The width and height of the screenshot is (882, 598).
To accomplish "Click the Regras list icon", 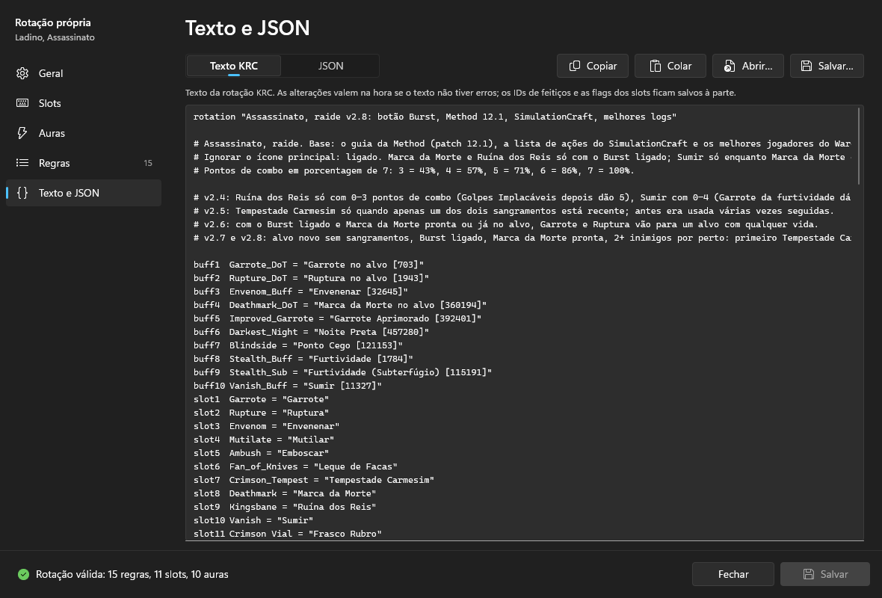I will pyautogui.click(x=22, y=162).
